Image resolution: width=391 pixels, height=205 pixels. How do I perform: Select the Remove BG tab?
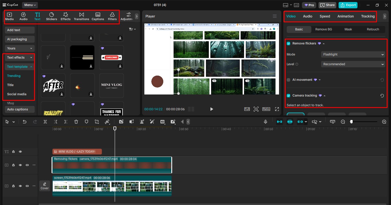[x=324, y=29]
